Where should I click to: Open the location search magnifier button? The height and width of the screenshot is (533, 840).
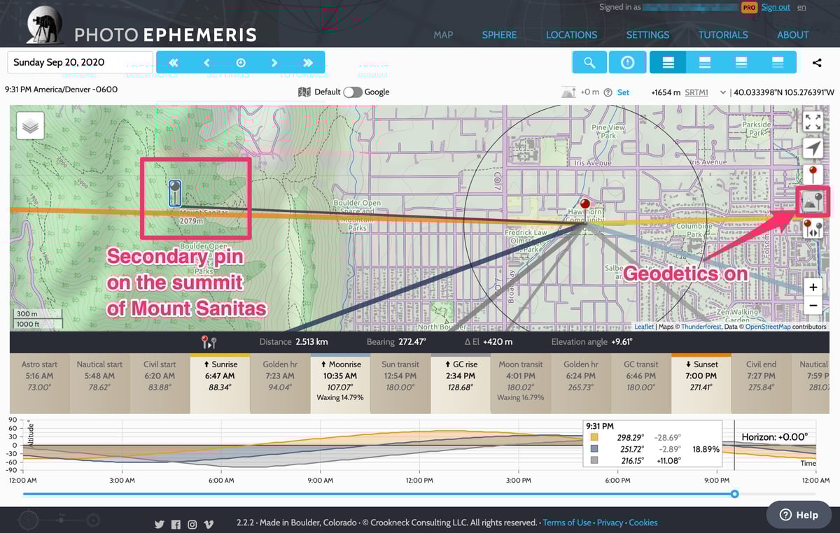(x=589, y=62)
